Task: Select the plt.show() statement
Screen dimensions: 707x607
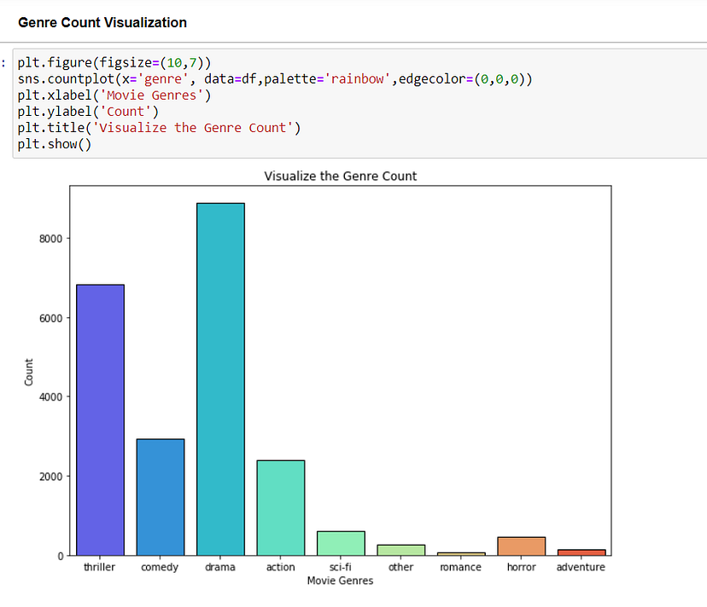Action: pos(53,143)
